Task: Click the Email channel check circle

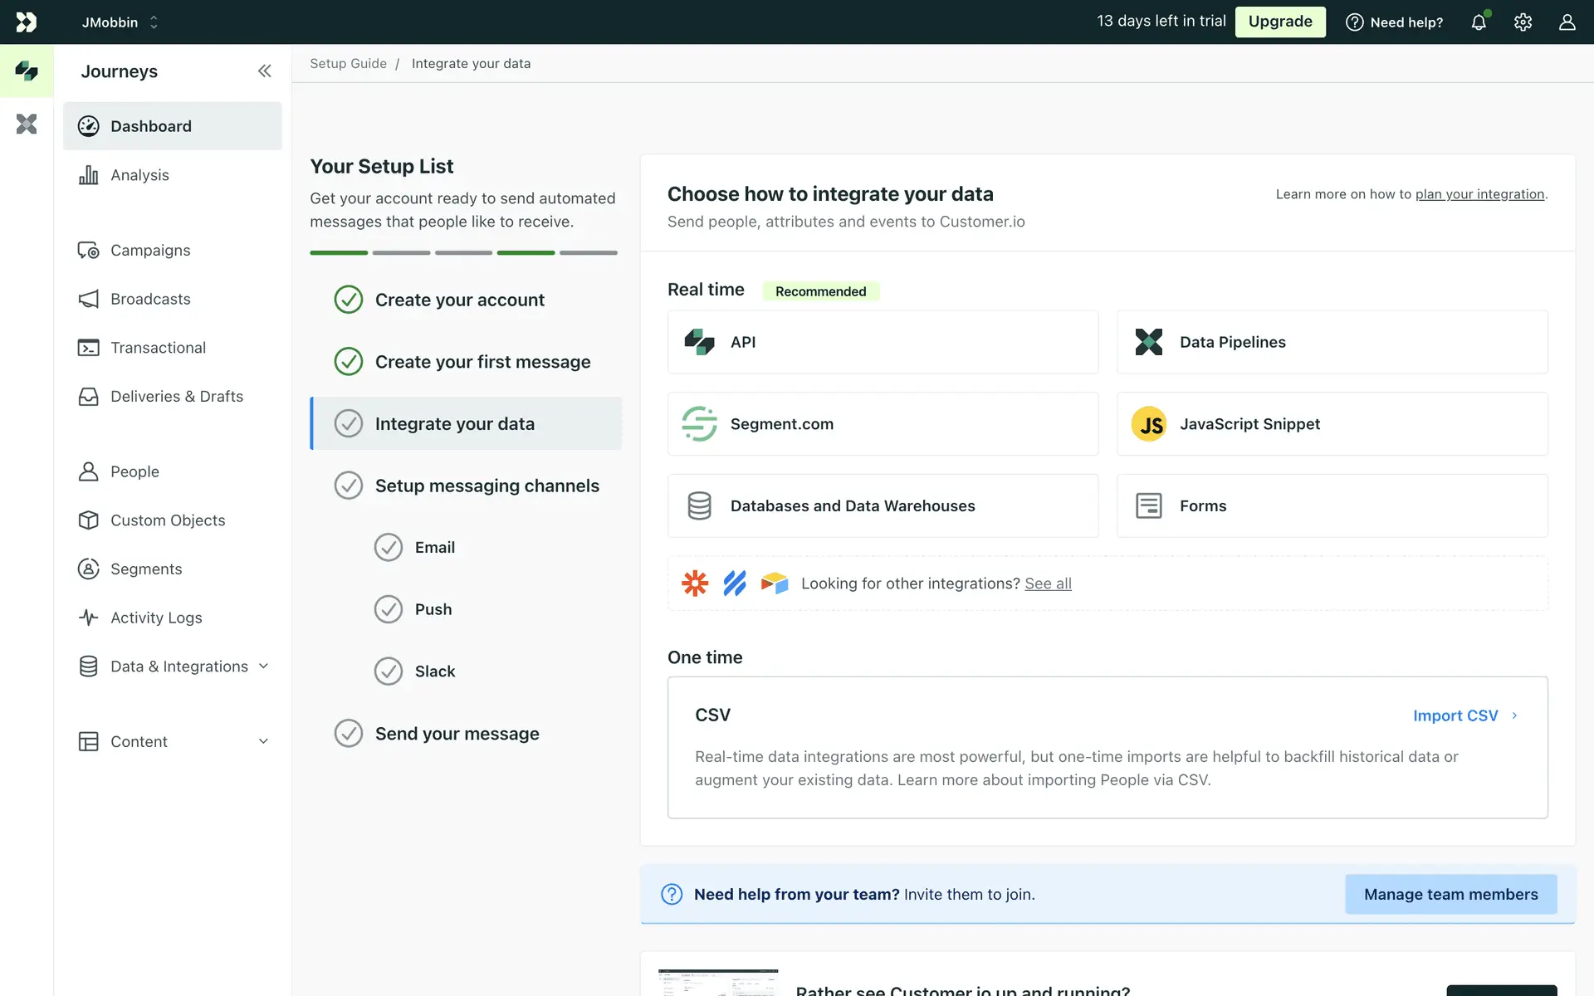Action: point(388,548)
